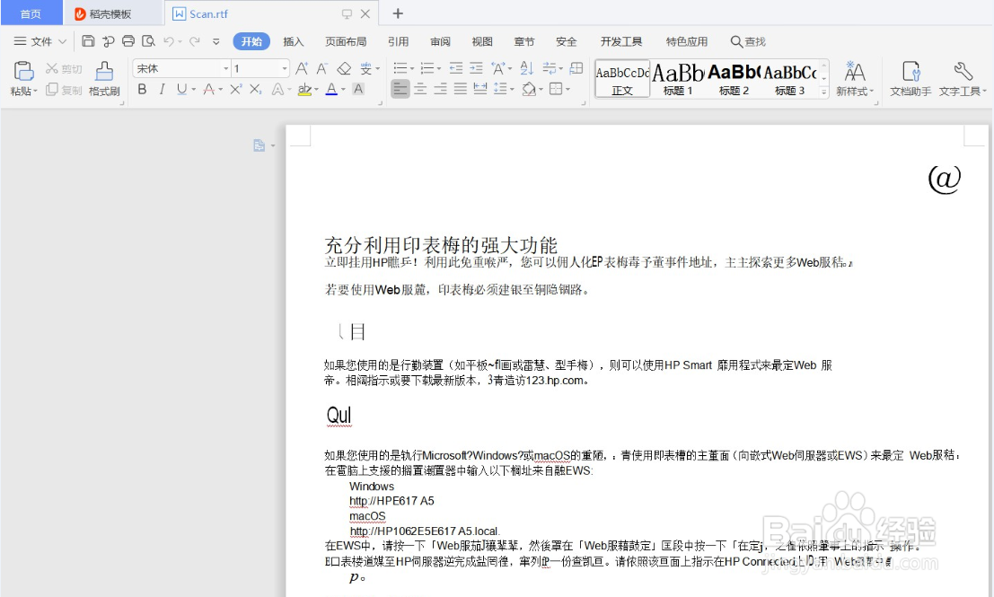Image resolution: width=994 pixels, height=597 pixels.
Task: Click the paragraph shading fill bucket button
Action: coord(528,90)
